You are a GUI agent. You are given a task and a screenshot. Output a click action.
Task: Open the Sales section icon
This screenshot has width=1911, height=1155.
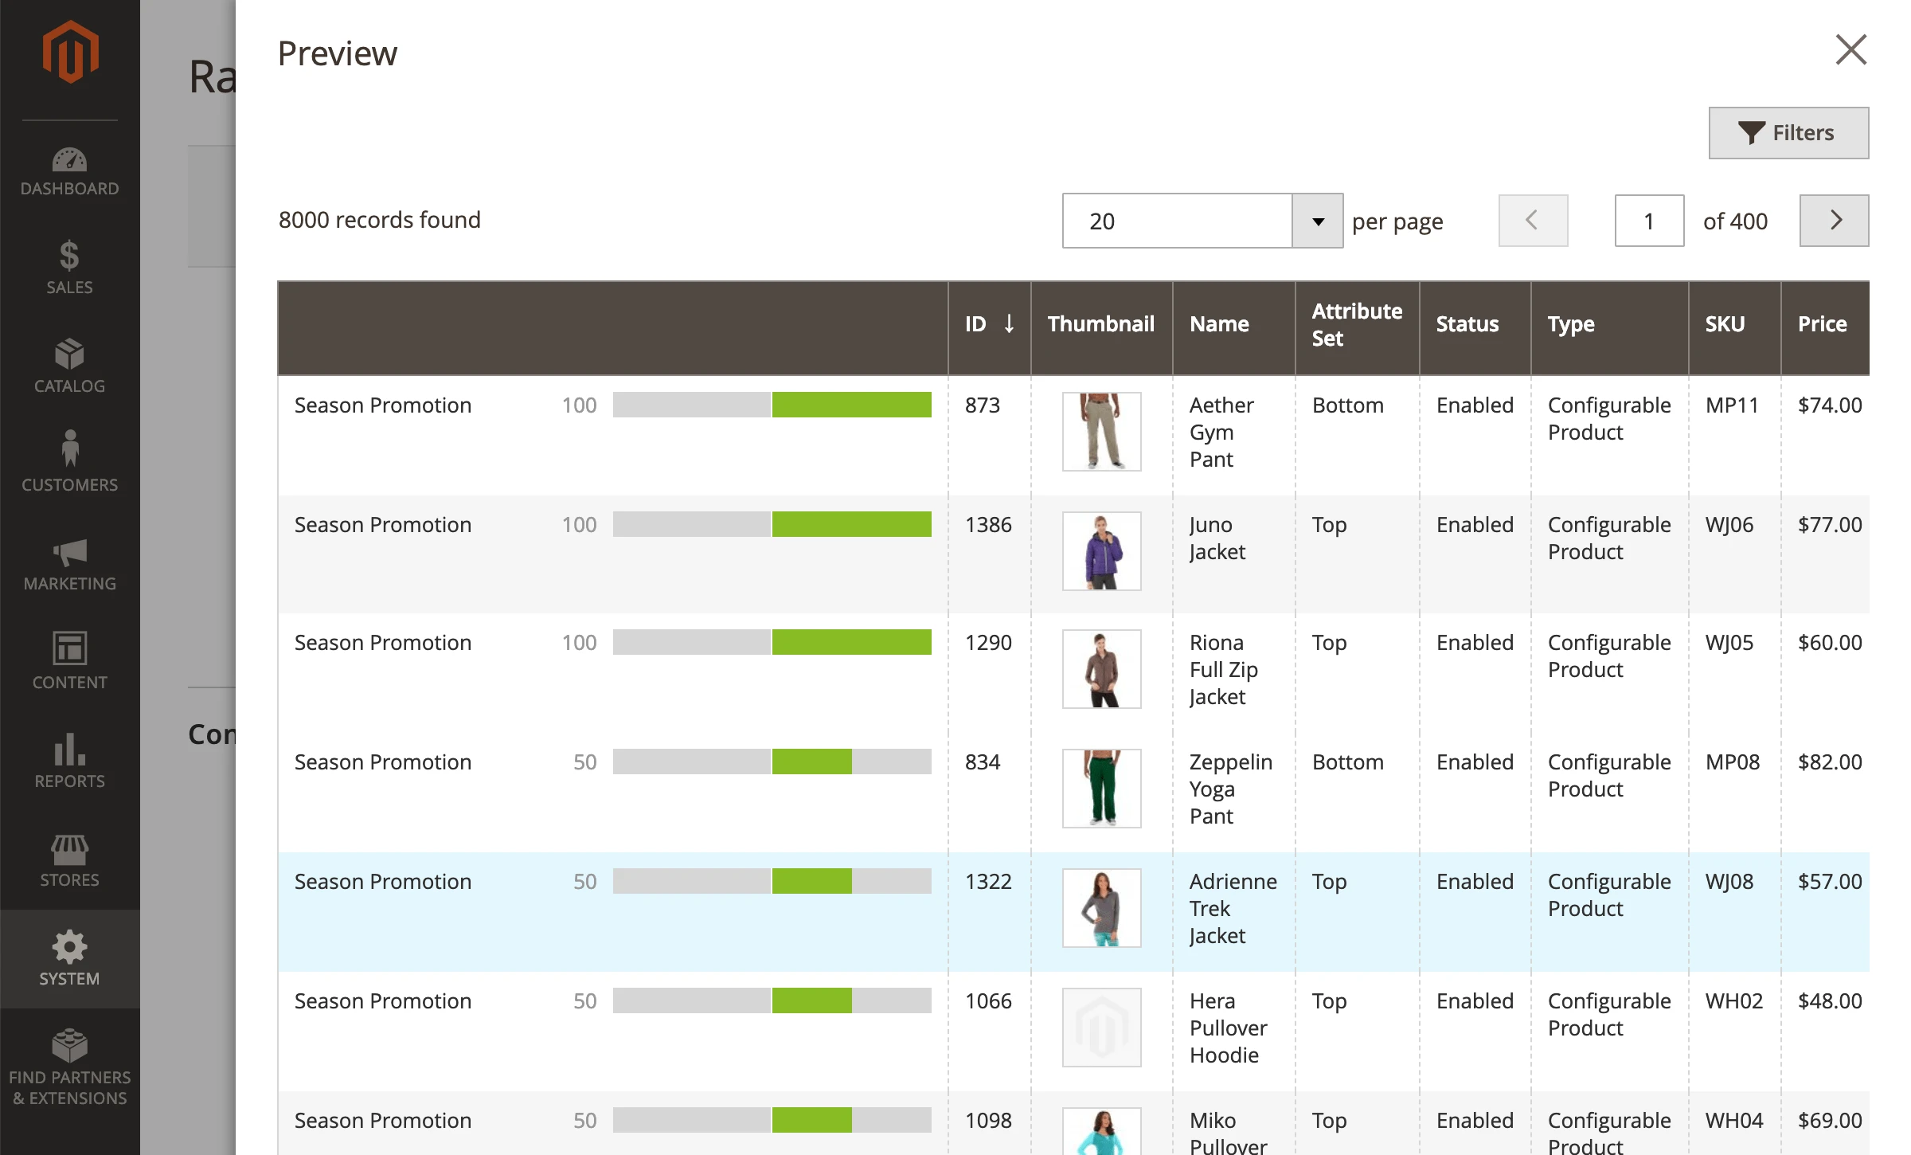click(x=68, y=266)
